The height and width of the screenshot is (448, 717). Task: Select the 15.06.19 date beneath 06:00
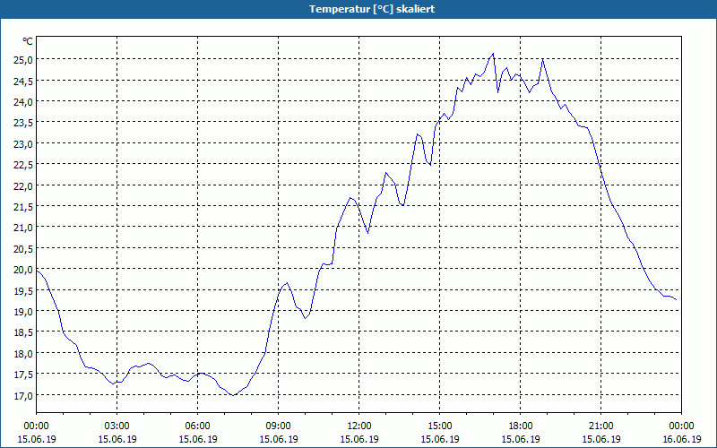click(x=197, y=439)
